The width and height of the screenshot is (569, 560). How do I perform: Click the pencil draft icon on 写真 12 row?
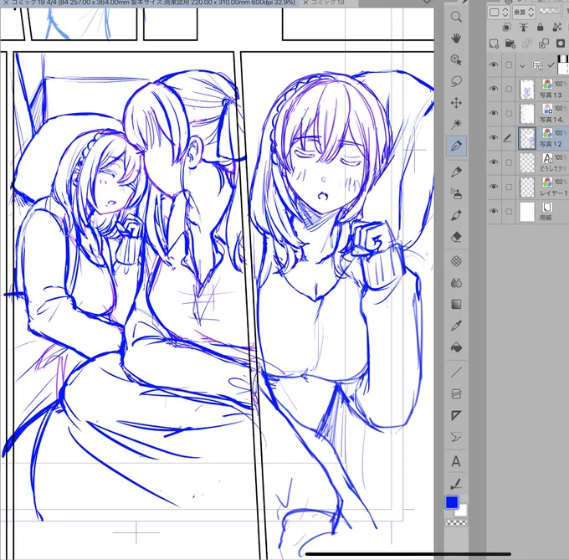coord(508,138)
